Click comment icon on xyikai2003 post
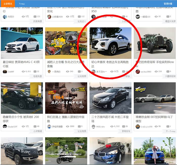This screenshot has height=165, width=177. point(168,71)
